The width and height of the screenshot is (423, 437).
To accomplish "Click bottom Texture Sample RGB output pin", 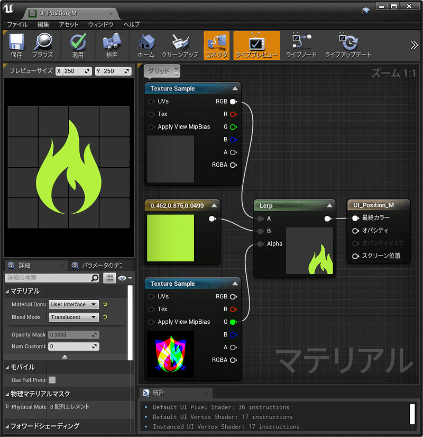I will pyautogui.click(x=233, y=296).
